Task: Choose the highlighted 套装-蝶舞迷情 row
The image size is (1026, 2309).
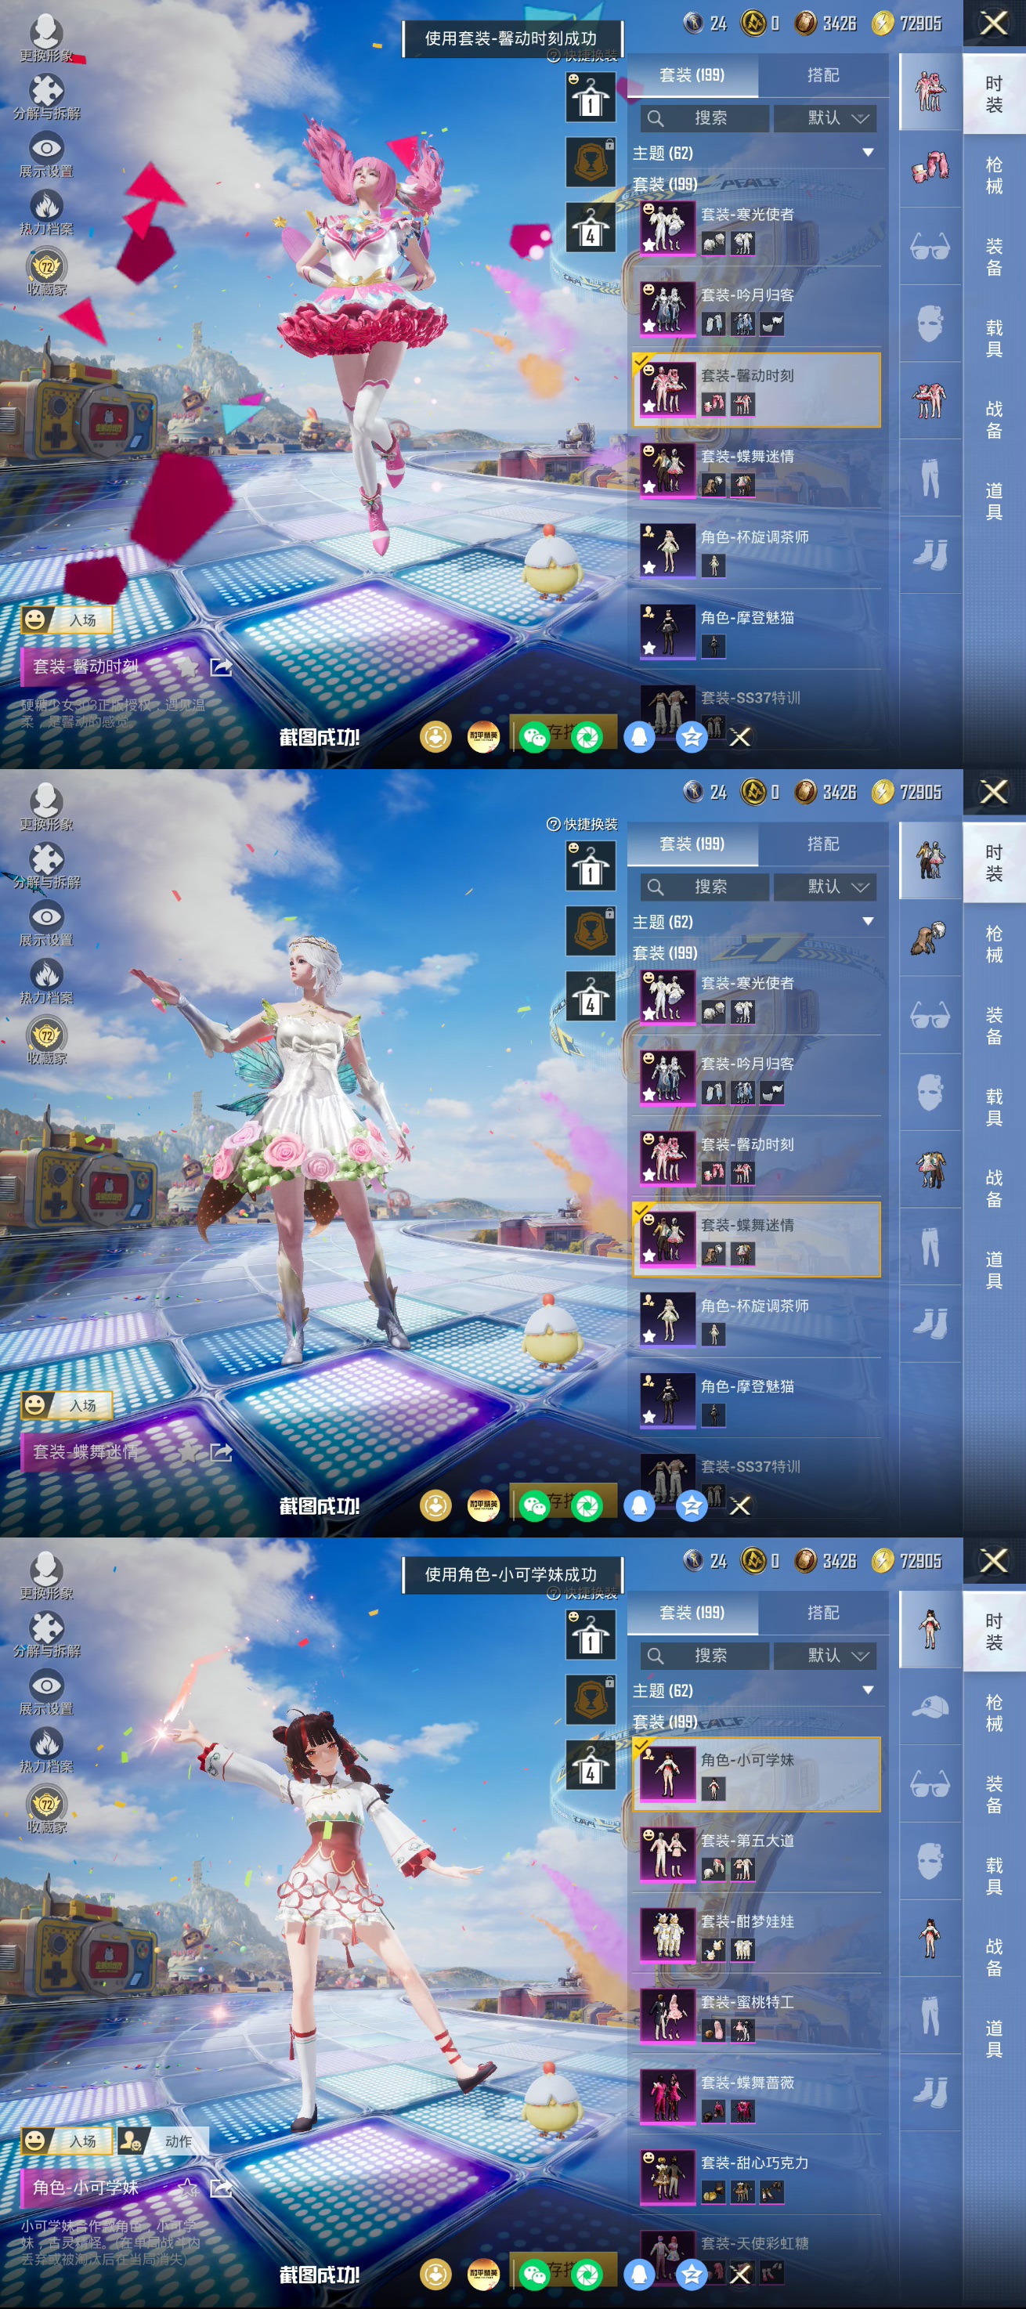Action: (757, 1240)
